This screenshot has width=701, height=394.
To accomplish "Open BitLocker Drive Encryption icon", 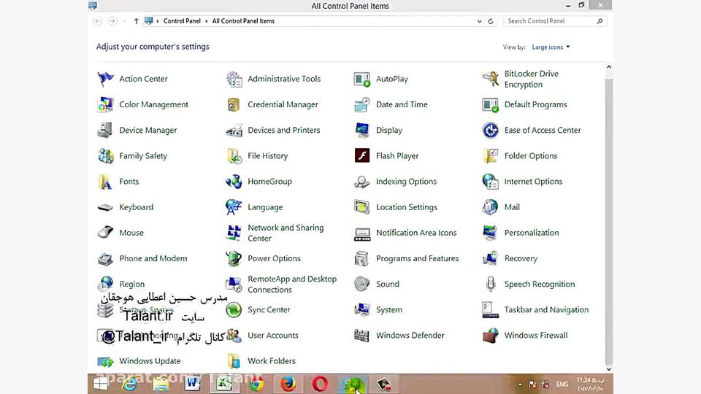I will coord(491,79).
